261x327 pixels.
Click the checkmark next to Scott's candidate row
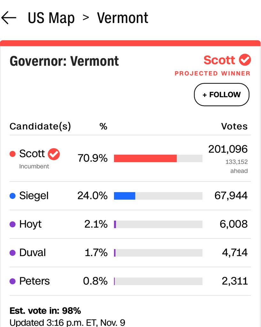(x=54, y=154)
